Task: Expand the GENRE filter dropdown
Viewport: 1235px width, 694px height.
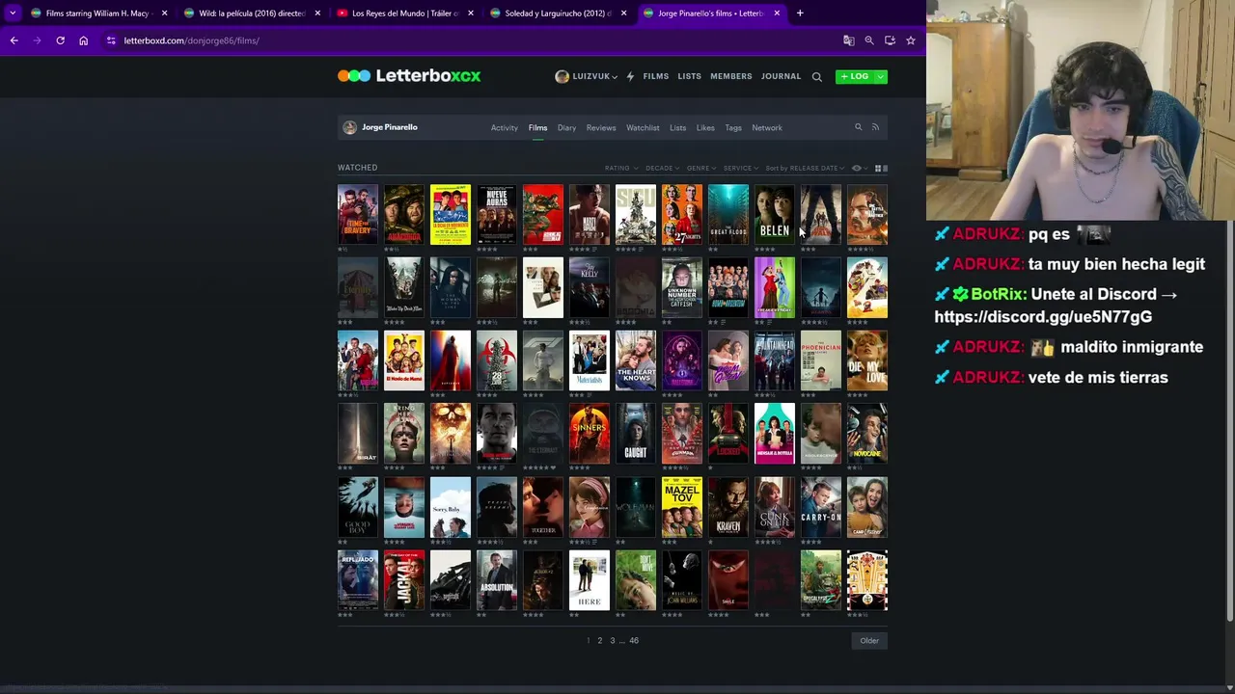Action: tap(700, 168)
